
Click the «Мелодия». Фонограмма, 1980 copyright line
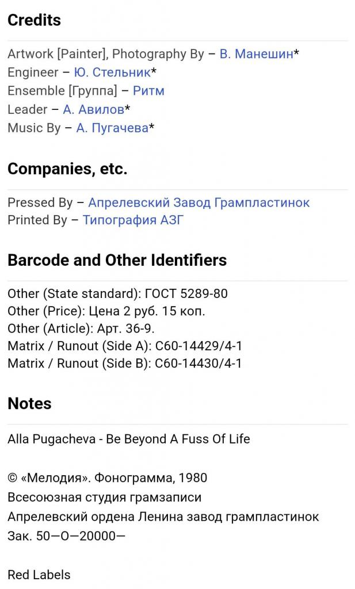[x=107, y=478]
